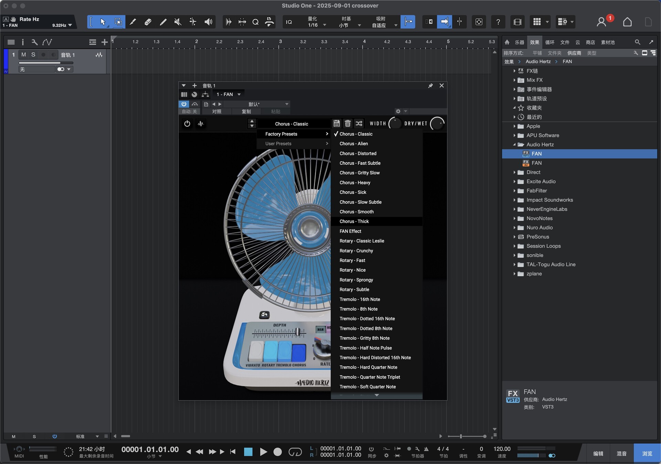Toggle autoscroll arrow button in the toolbar
Image resolution: width=661 pixels, height=464 pixels.
(x=444, y=22)
